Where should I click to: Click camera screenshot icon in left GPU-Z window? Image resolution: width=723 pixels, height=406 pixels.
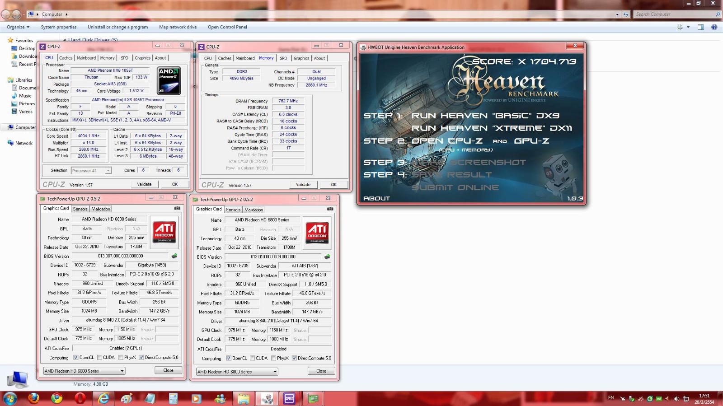[x=177, y=208]
